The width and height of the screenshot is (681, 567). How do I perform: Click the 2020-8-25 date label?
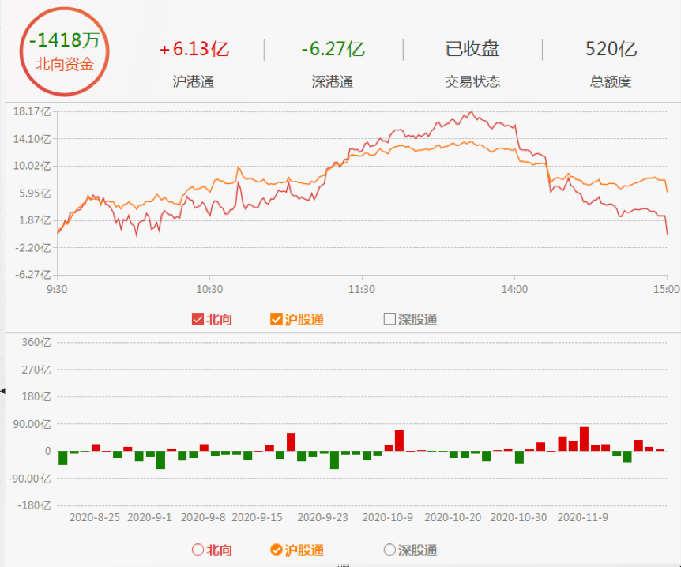(x=95, y=517)
